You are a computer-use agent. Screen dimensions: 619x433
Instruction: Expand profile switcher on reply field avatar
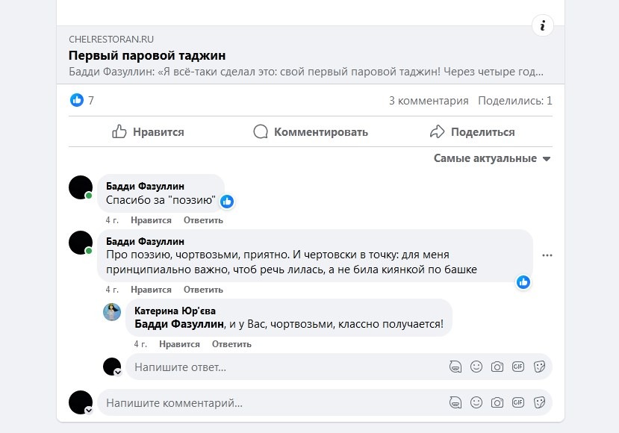117,372
